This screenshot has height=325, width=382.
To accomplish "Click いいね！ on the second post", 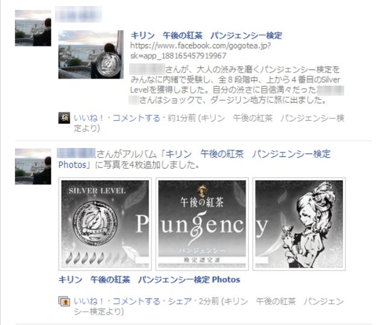I will tap(89, 301).
